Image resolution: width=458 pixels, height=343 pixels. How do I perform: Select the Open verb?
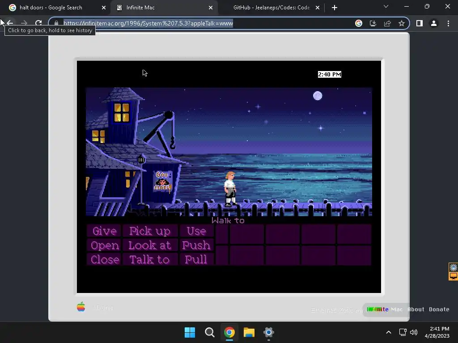coord(104,245)
